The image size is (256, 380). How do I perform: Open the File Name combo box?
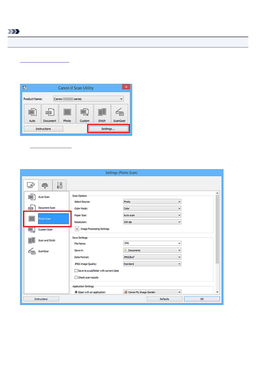click(152, 243)
